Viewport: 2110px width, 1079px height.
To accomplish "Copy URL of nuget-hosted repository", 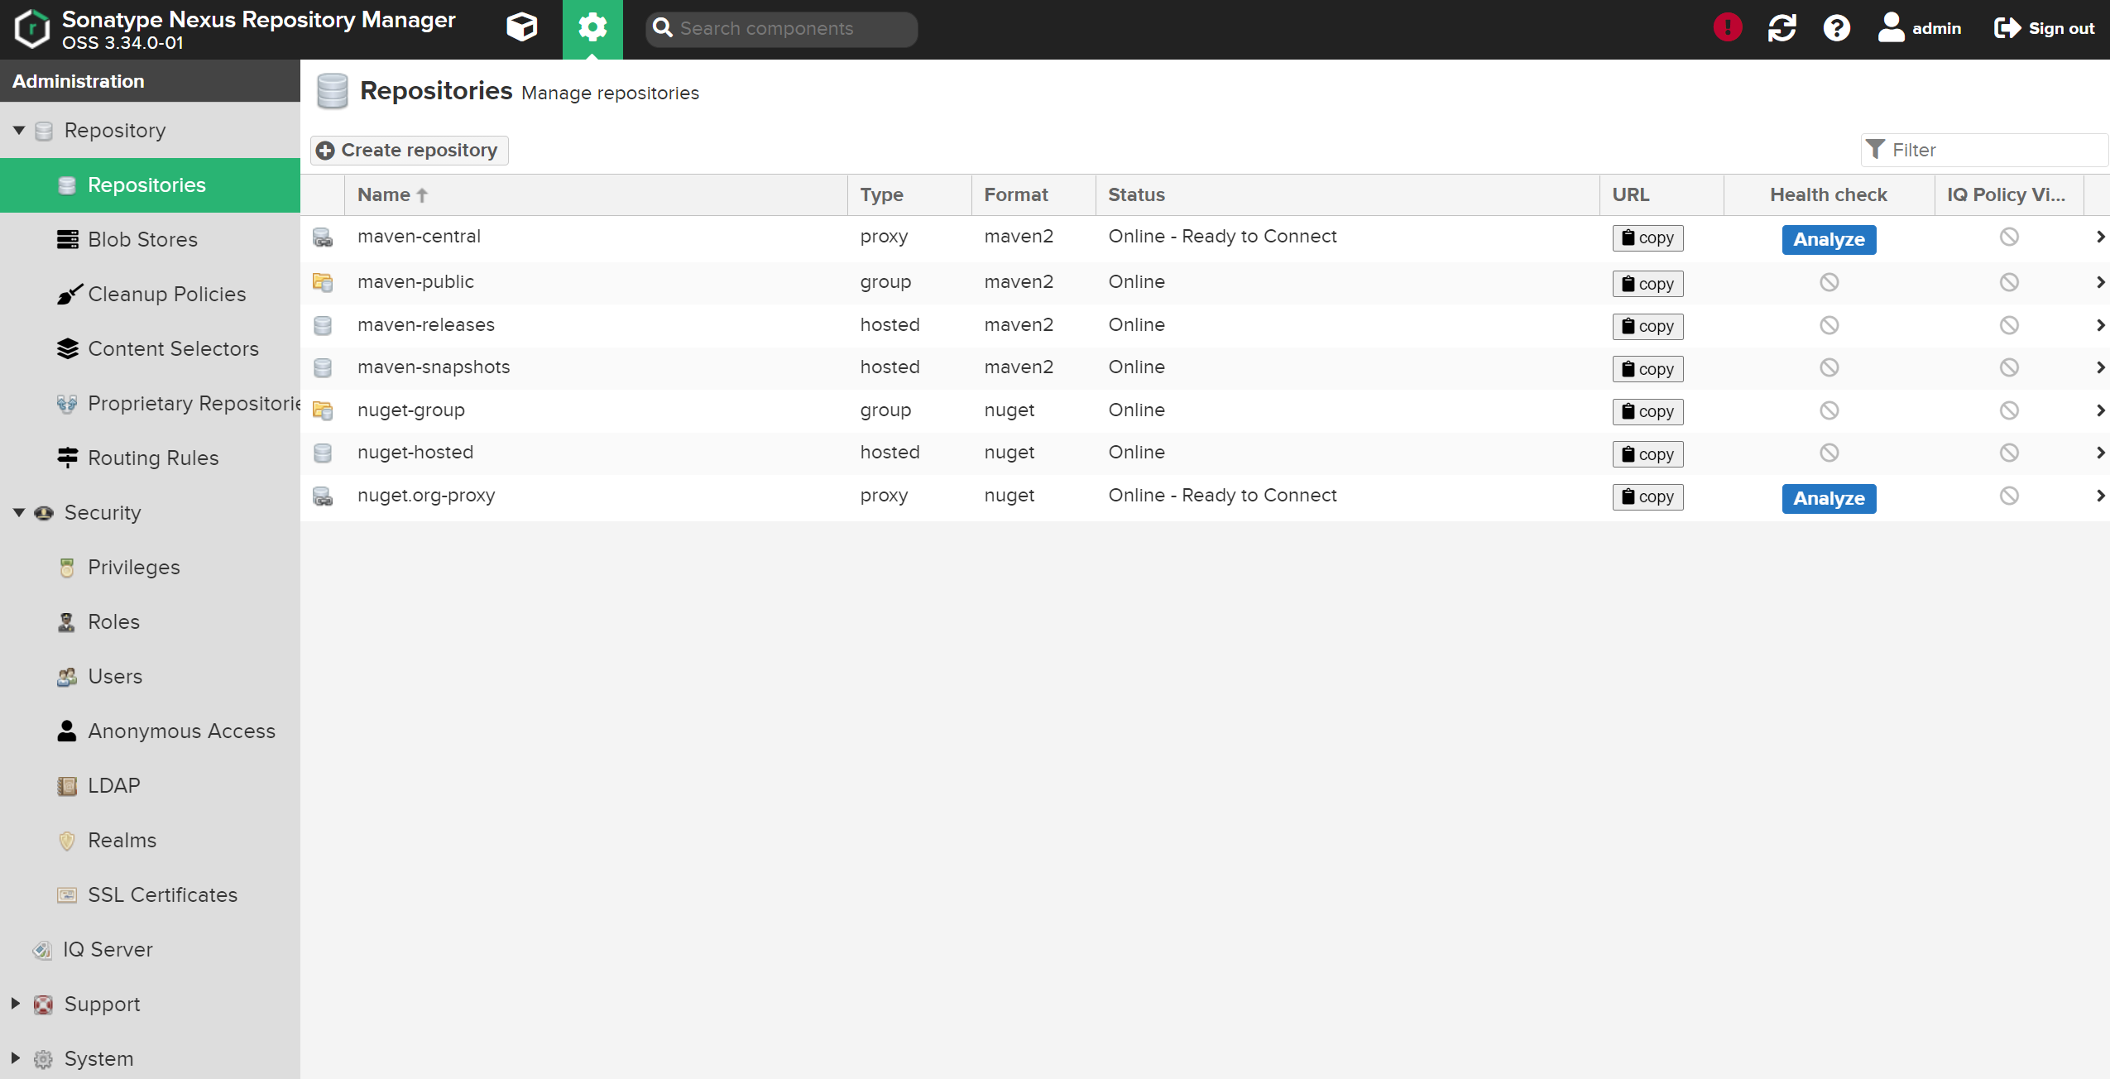I will [x=1647, y=453].
